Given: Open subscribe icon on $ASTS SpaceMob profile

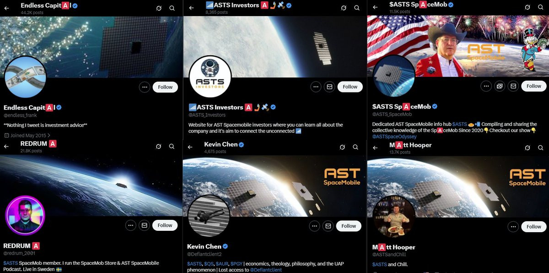Looking at the screenshot, I should click(500, 86).
